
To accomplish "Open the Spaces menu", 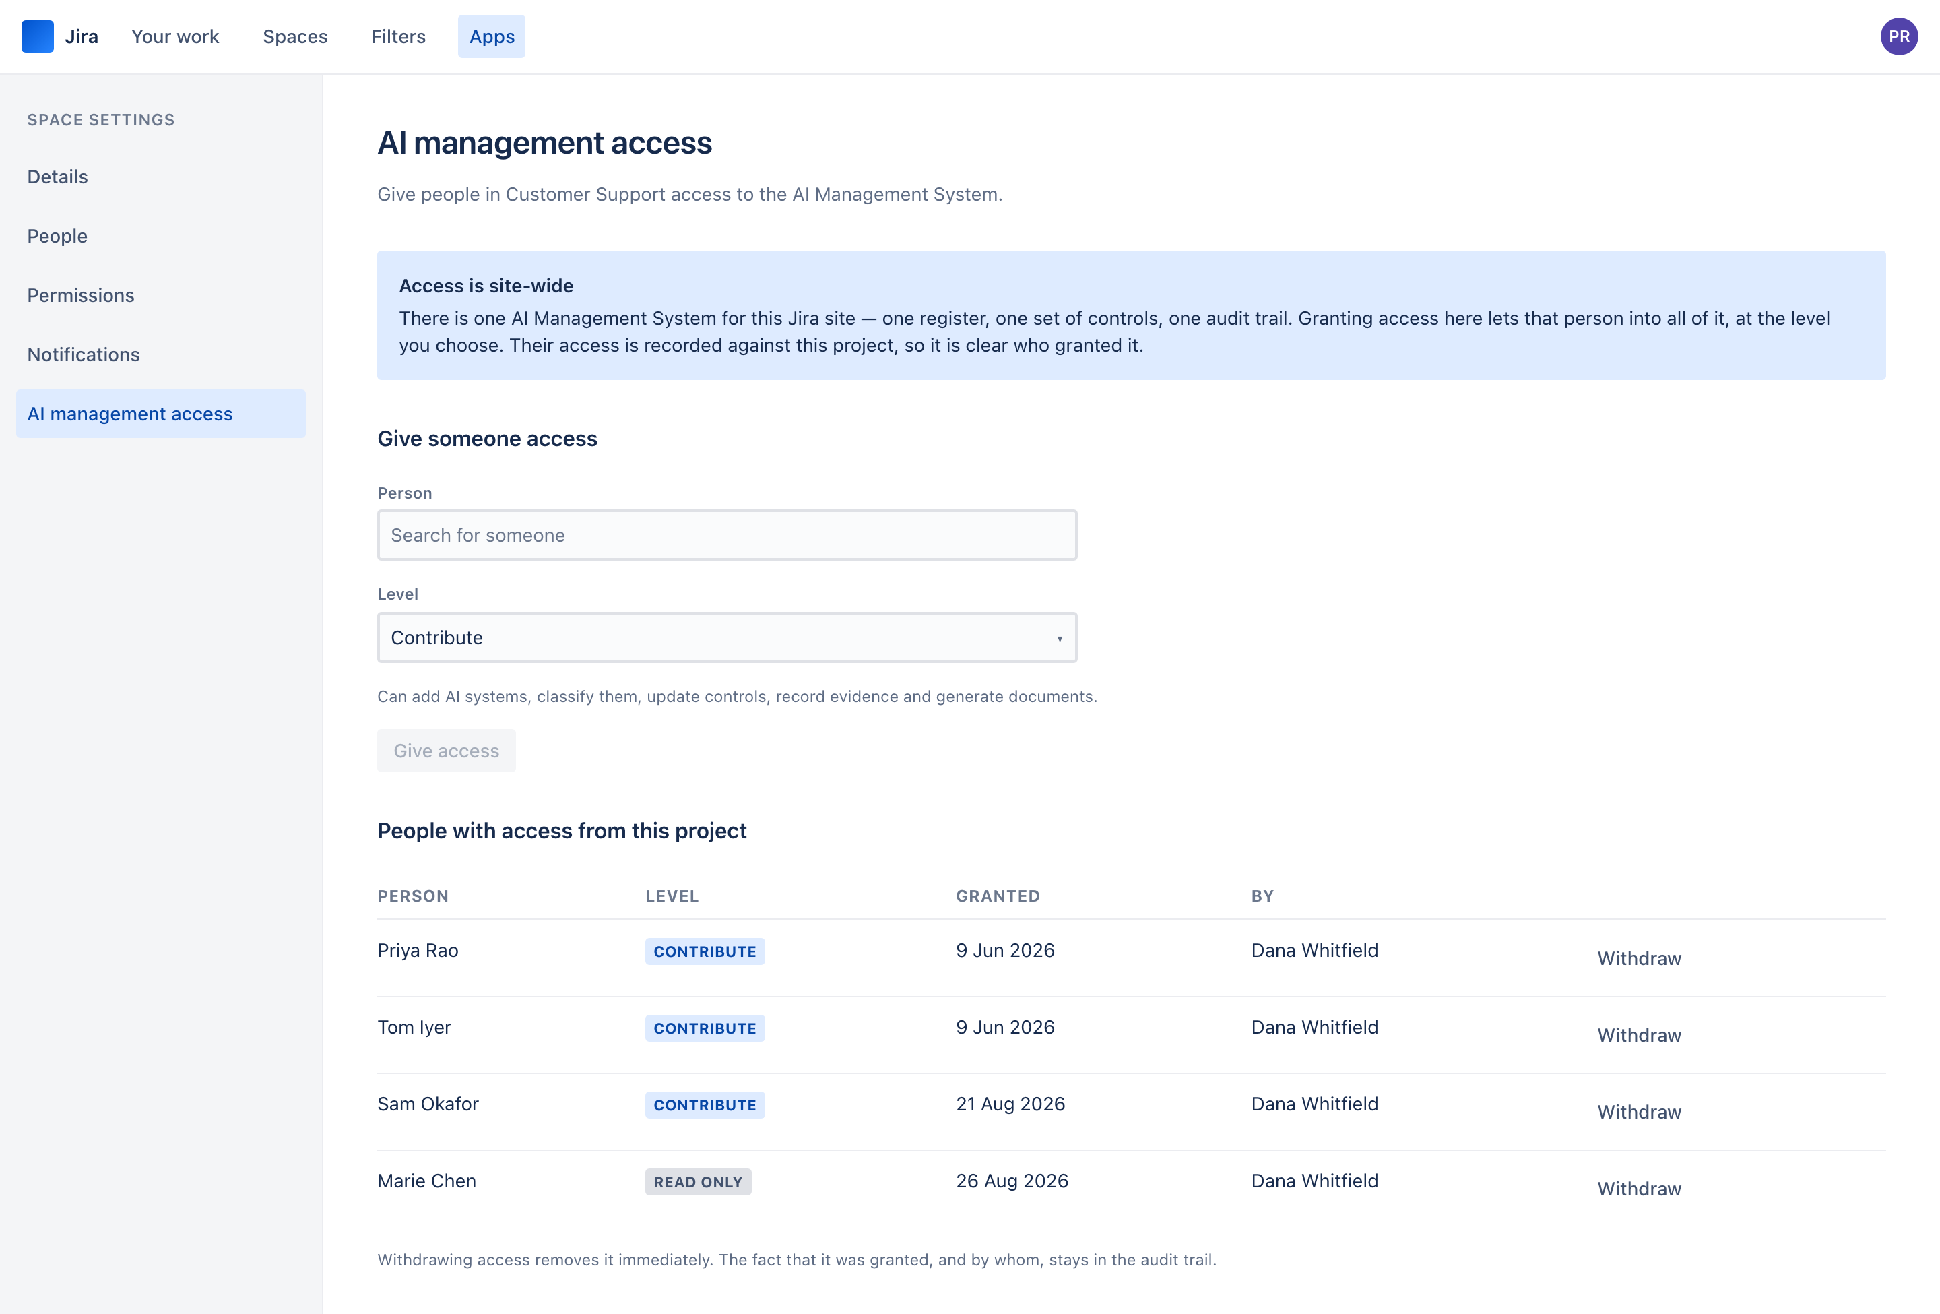I will coord(294,37).
